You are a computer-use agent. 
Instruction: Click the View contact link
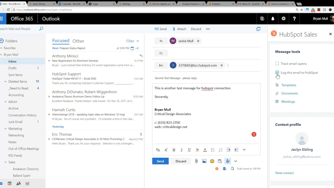point(284,173)
